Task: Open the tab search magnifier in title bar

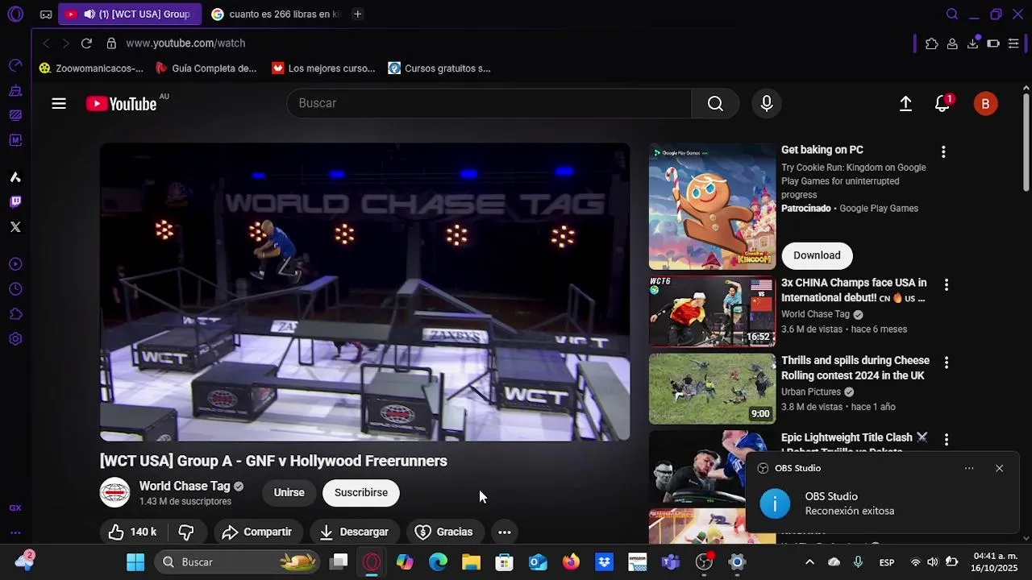Action: click(952, 14)
